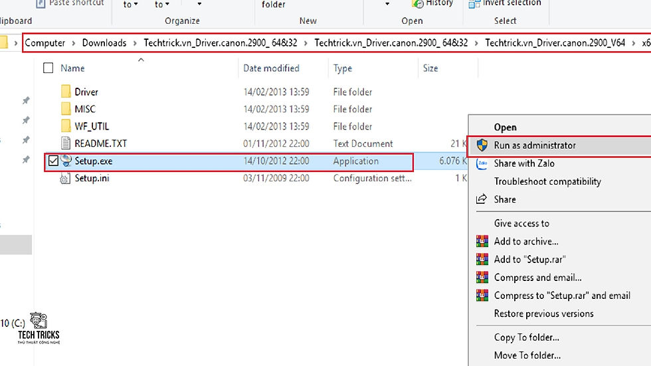Sort by the Date modified column

[x=271, y=68]
